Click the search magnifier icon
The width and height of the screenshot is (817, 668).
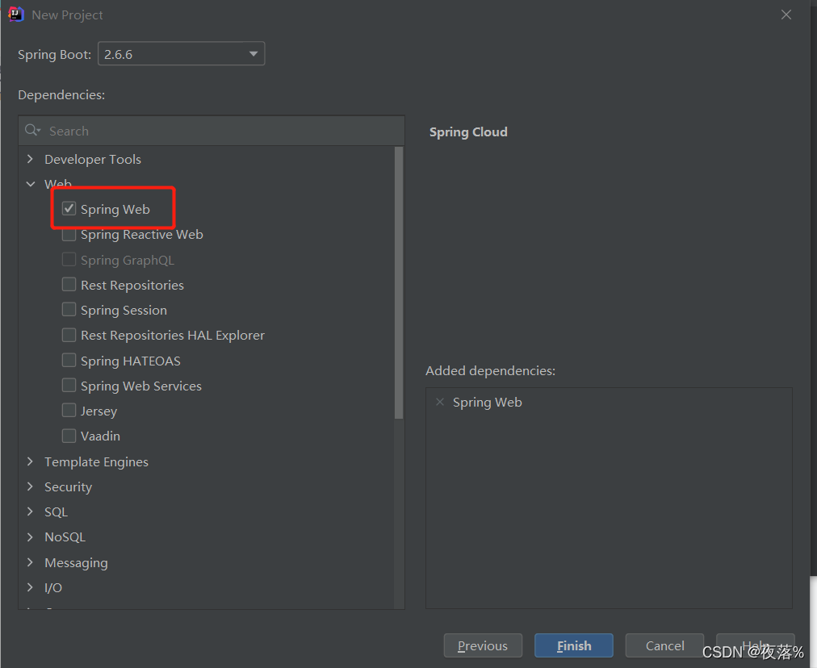[32, 130]
